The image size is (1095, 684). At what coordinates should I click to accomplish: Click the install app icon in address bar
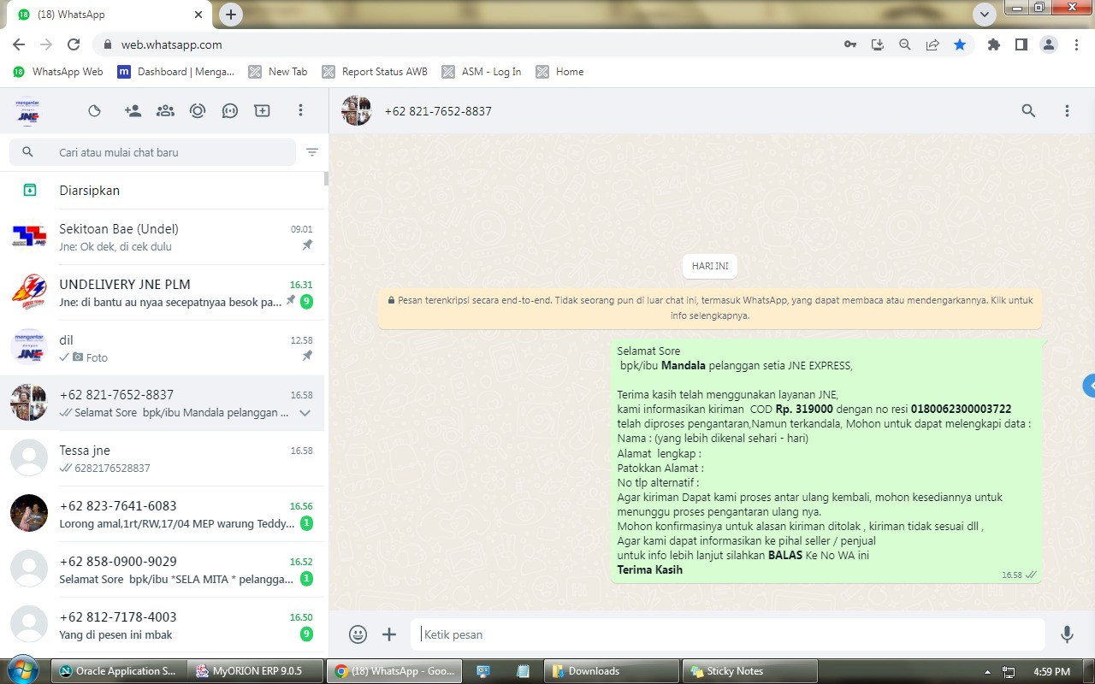pos(878,44)
